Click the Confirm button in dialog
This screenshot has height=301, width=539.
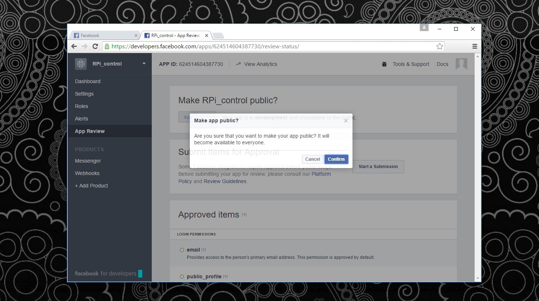pyautogui.click(x=336, y=159)
